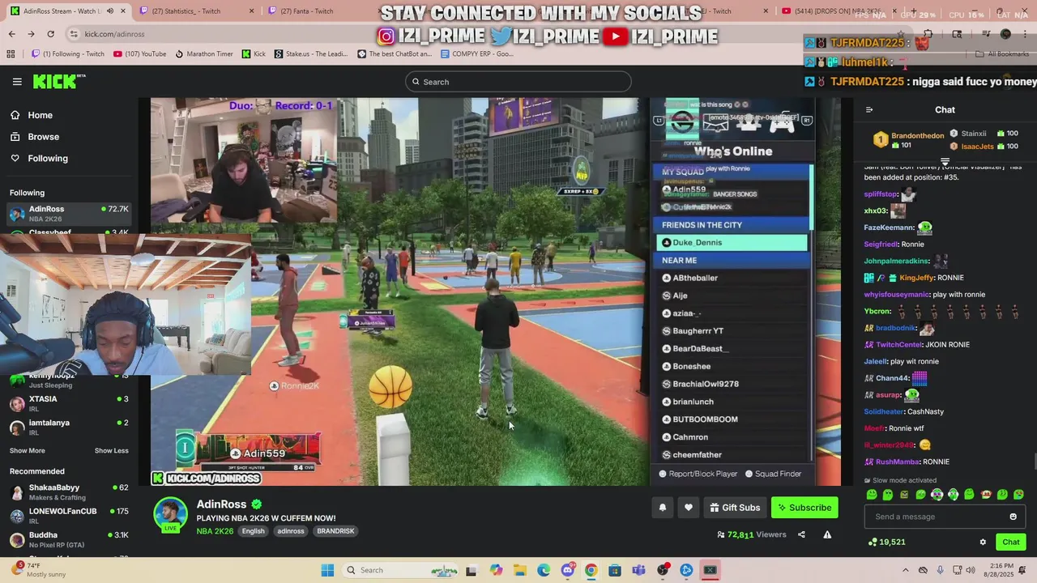Collapse the chat panel

(x=869, y=110)
